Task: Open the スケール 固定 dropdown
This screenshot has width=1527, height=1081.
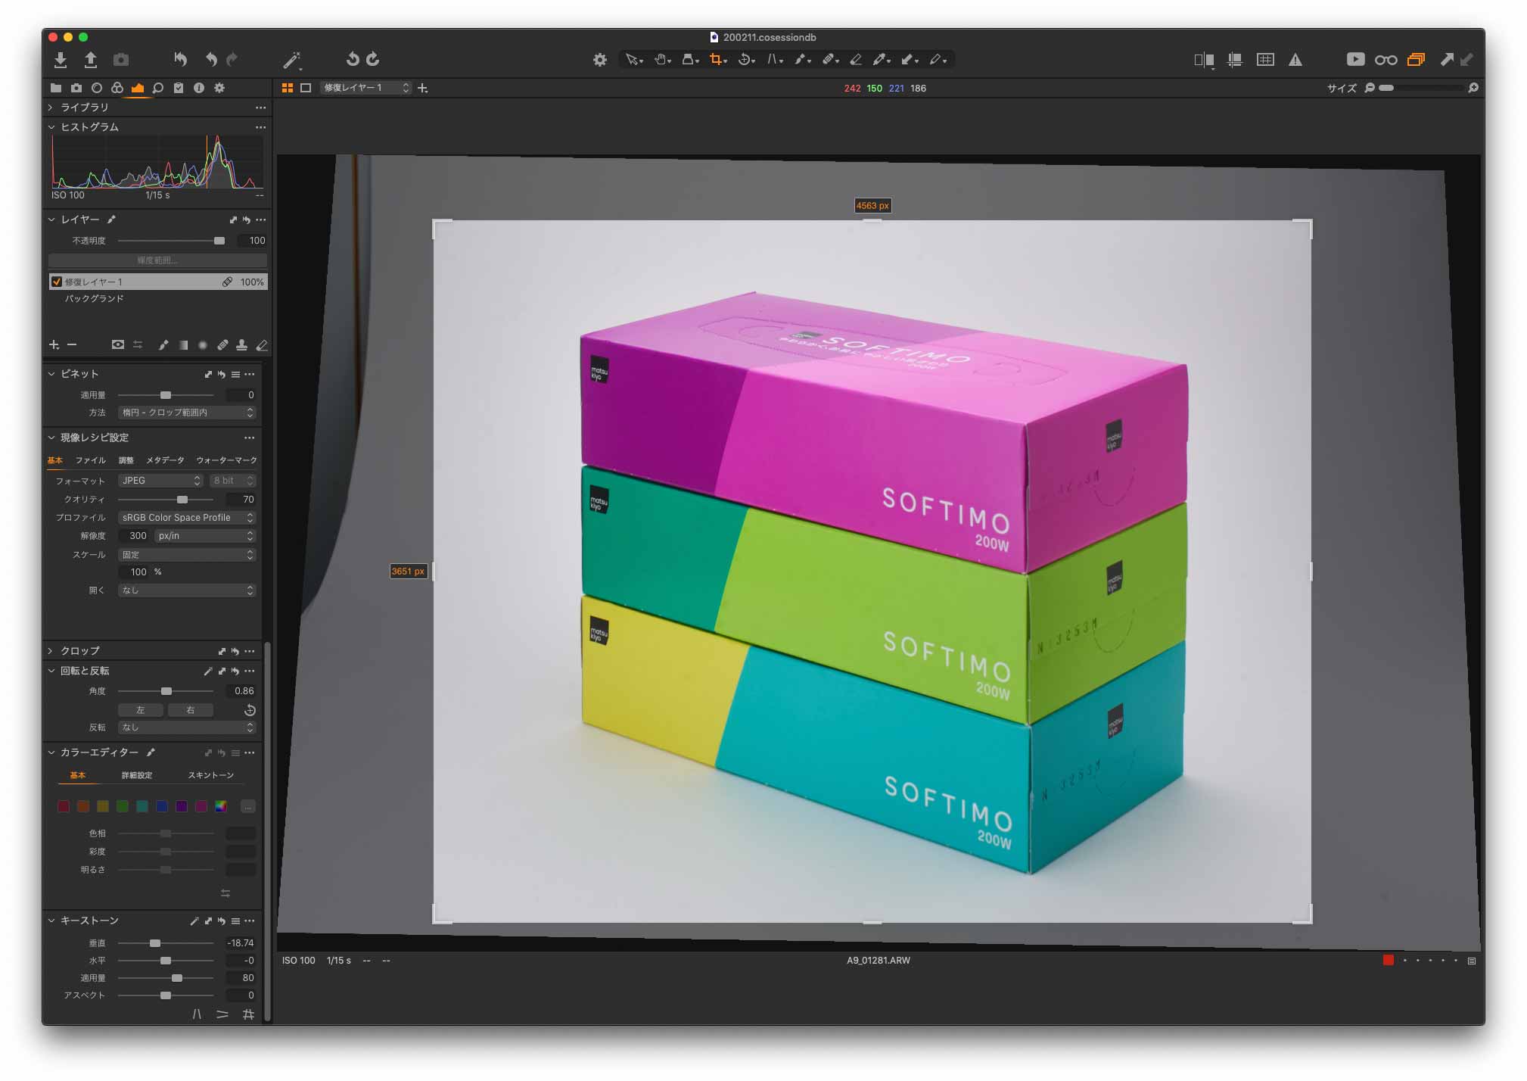Action: (187, 555)
